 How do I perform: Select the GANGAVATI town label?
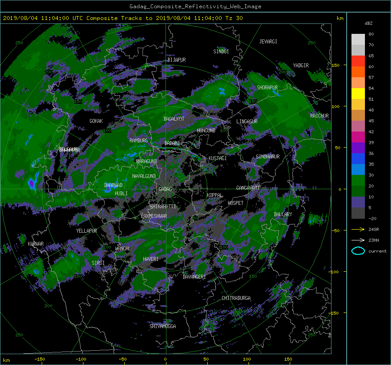(x=248, y=187)
